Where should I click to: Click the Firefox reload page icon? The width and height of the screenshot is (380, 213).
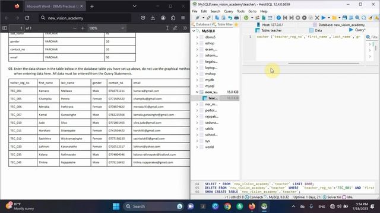(27, 18)
